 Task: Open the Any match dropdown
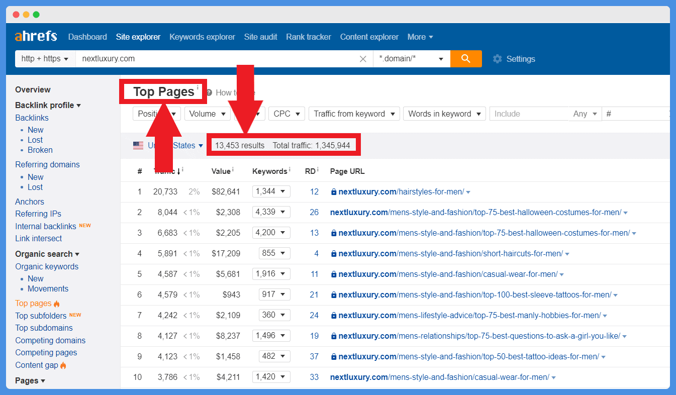tap(585, 114)
